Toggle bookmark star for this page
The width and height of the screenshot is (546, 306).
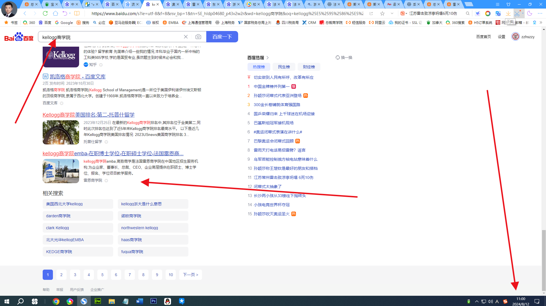pyautogui.click(x=382, y=13)
